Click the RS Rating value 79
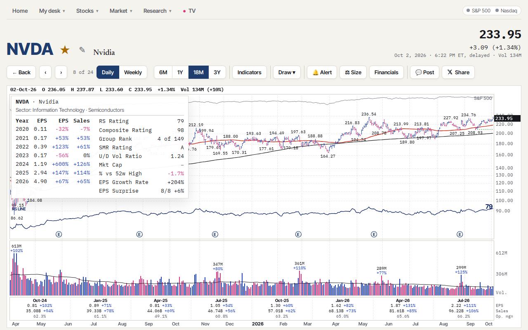 tap(181, 121)
